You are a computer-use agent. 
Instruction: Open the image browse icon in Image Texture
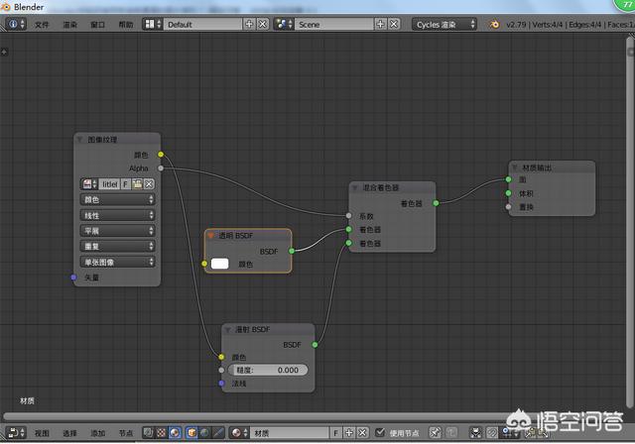89,184
